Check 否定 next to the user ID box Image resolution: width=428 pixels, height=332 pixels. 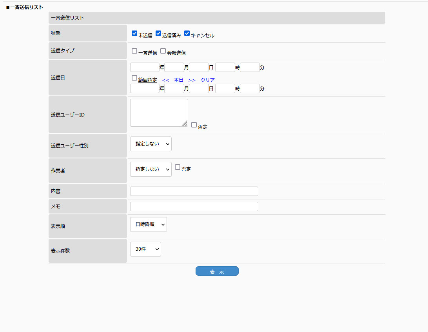194,125
